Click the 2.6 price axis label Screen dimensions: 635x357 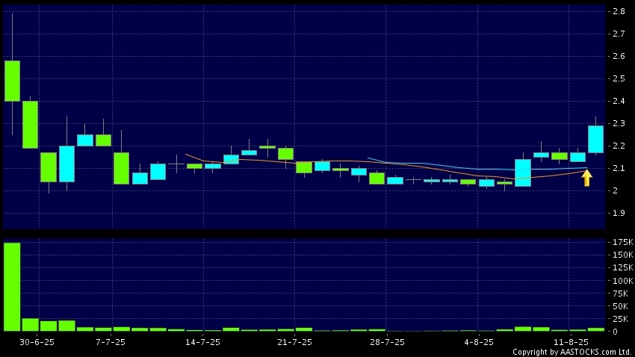point(619,56)
